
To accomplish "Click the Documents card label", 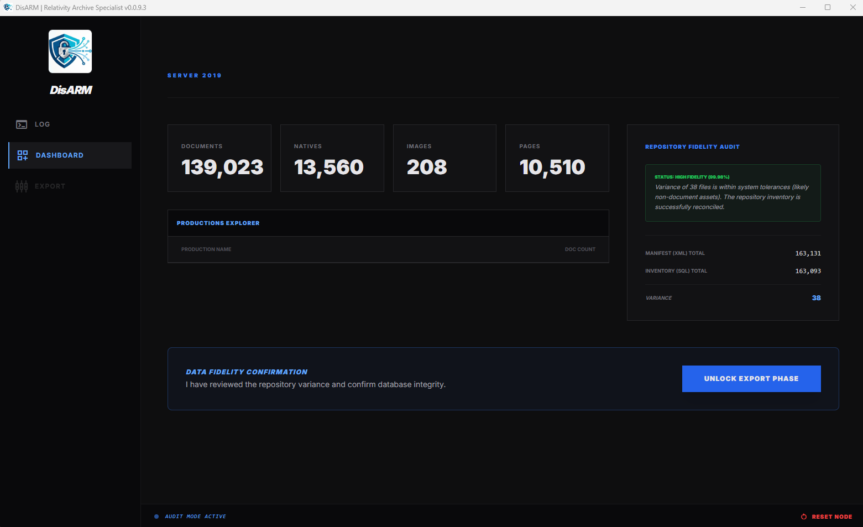I will (202, 147).
